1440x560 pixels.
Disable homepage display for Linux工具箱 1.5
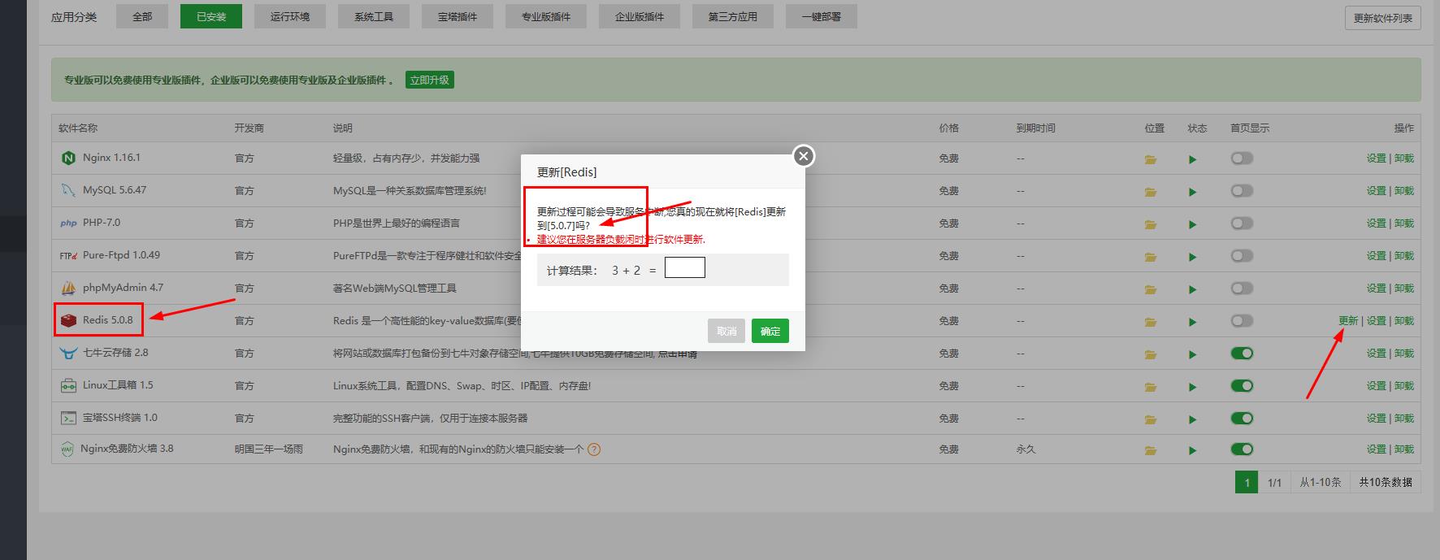(1242, 385)
